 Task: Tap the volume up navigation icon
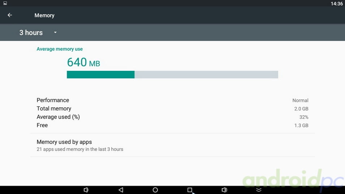(x=224, y=190)
